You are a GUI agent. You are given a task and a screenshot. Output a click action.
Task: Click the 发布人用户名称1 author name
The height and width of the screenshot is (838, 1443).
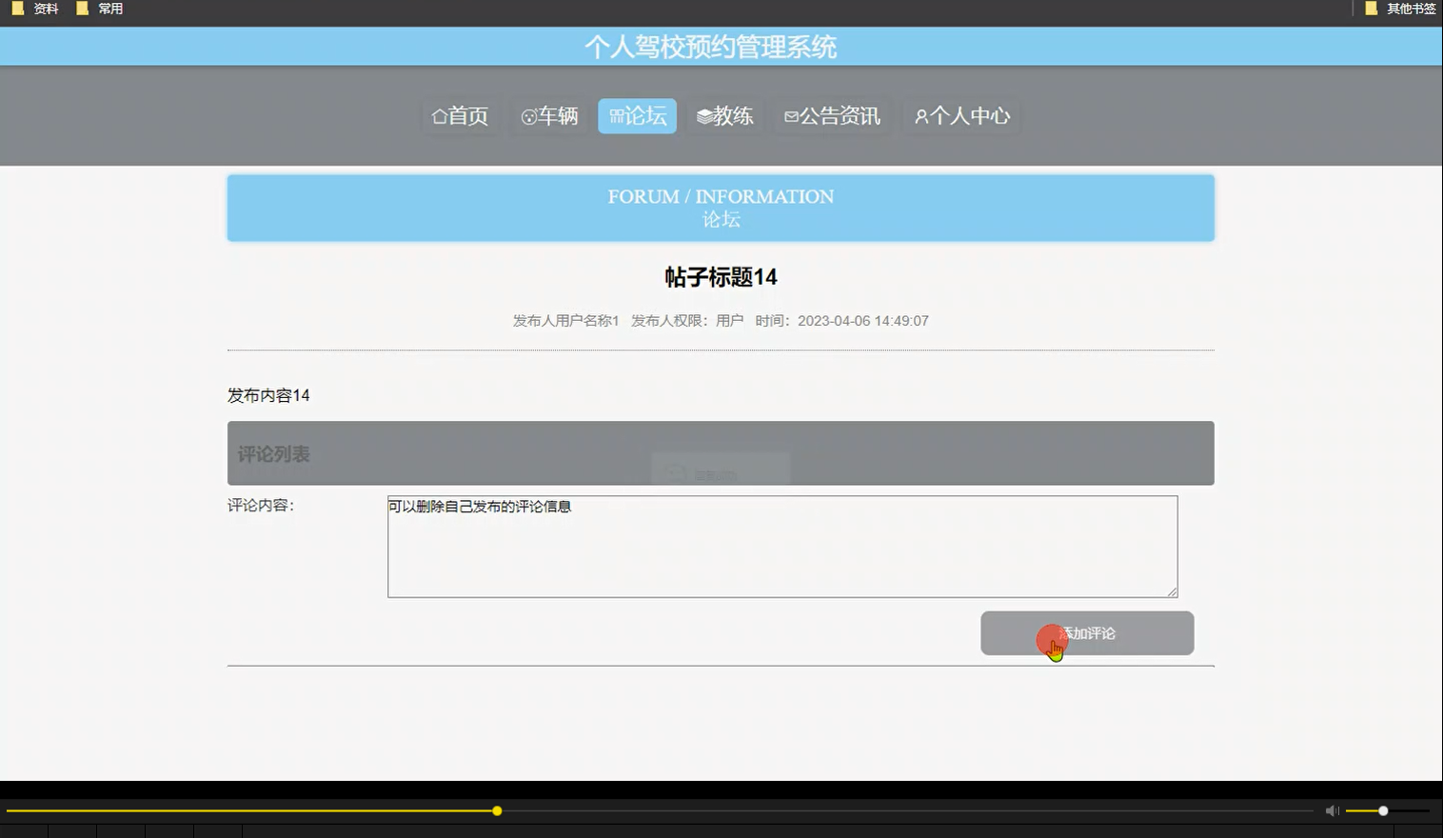point(563,320)
